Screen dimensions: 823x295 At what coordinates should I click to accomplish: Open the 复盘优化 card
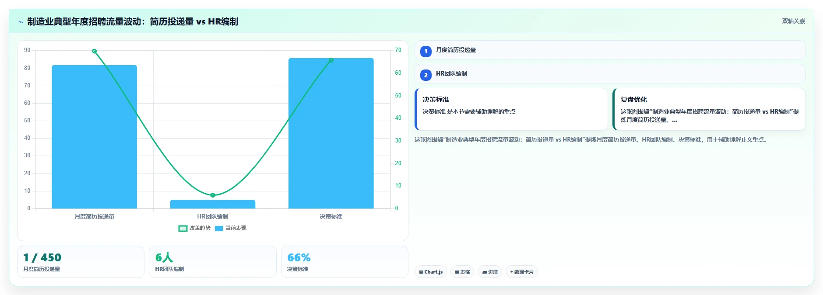point(709,109)
